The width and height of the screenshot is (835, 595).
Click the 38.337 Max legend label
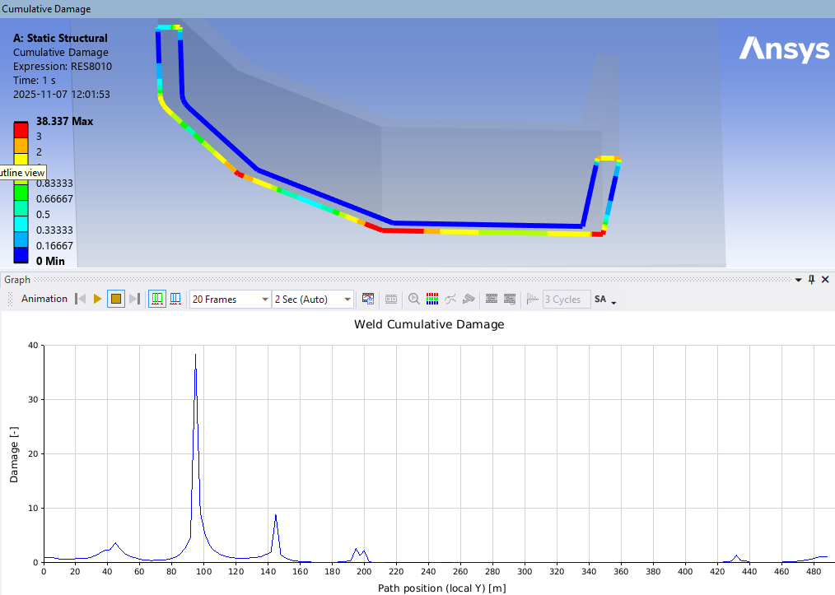(x=64, y=121)
